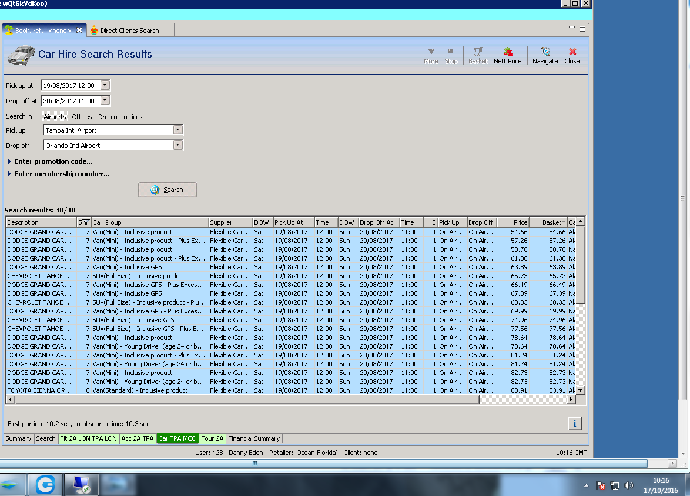Open the Drop off at date dropdown
Image resolution: width=690 pixels, height=496 pixels.
105,100
